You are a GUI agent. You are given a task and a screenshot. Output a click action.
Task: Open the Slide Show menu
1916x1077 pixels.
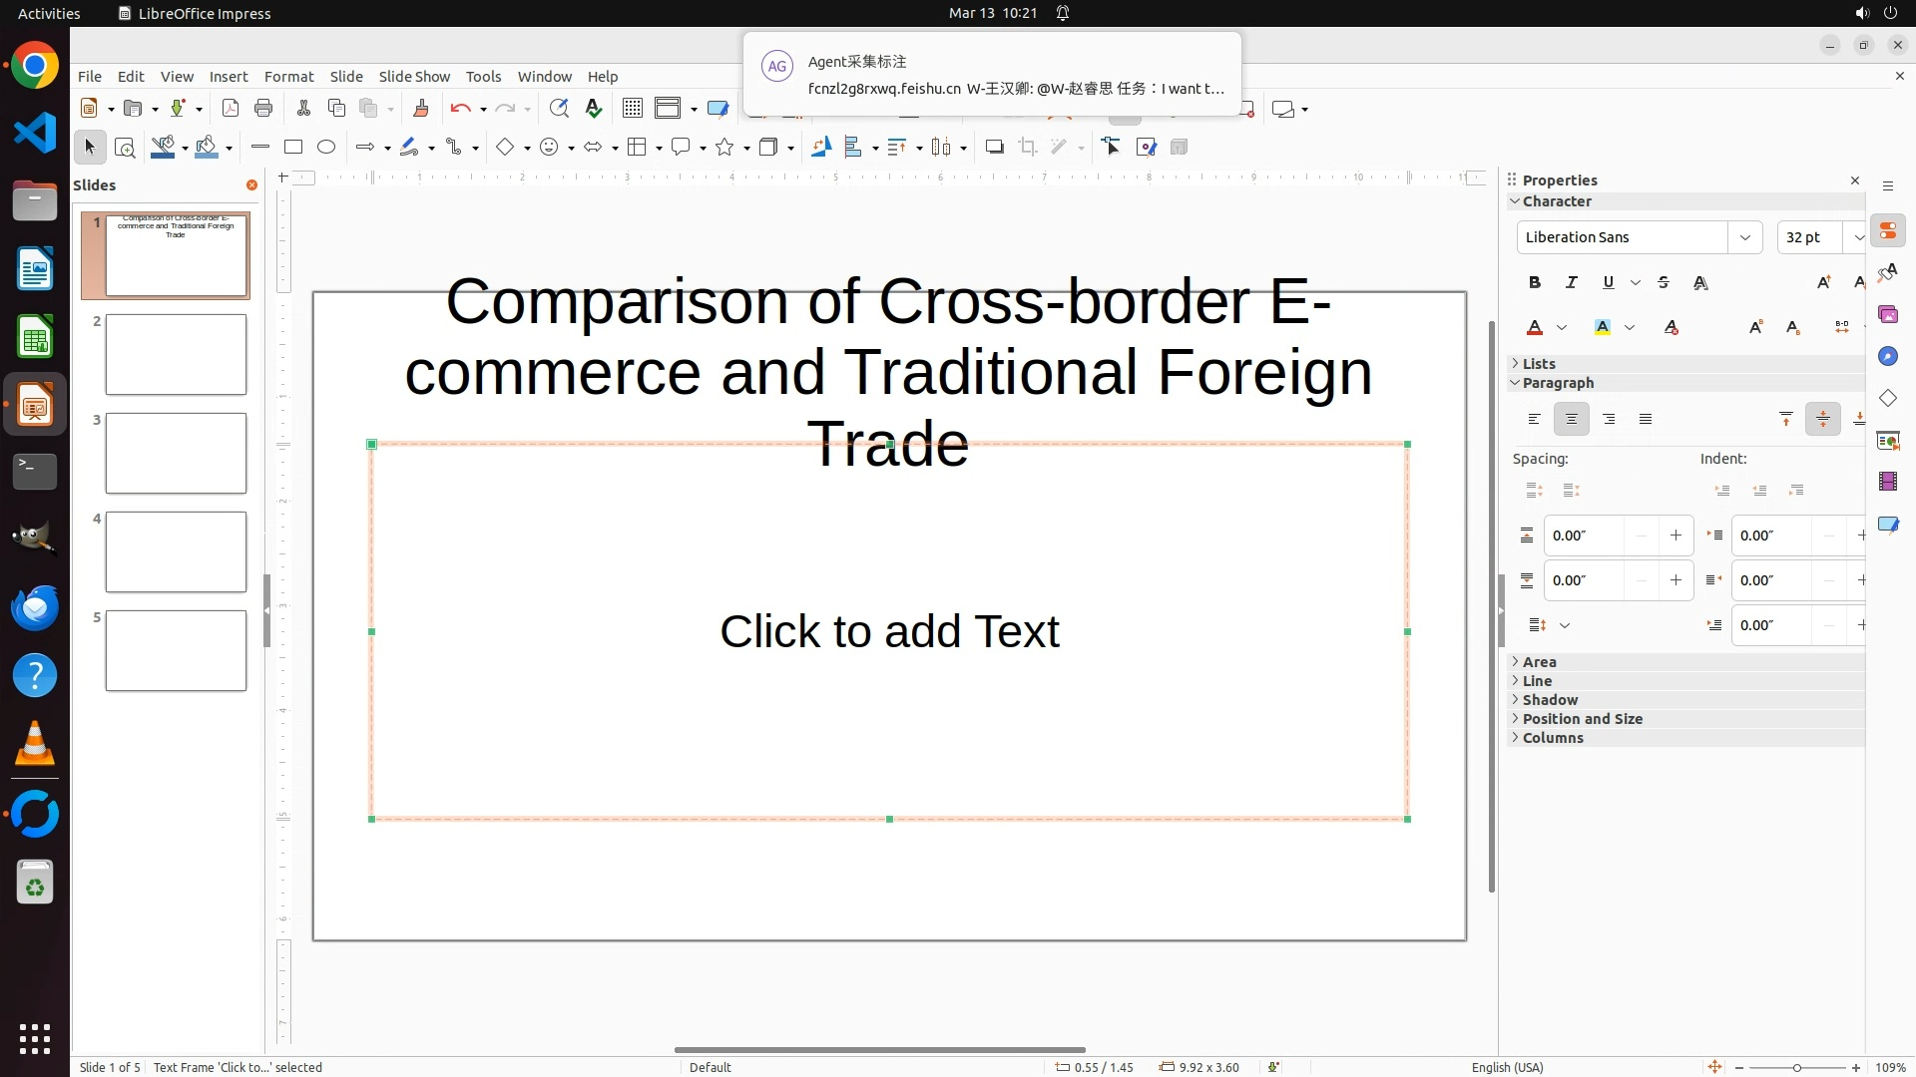point(414,77)
